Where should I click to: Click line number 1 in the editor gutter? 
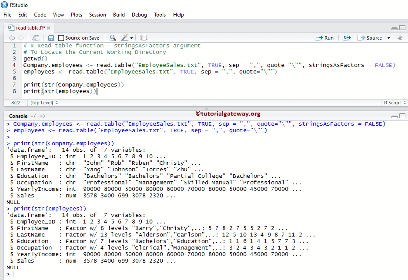tap(14, 46)
